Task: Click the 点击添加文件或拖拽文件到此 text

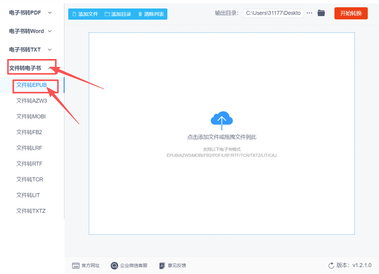Action: (222, 137)
